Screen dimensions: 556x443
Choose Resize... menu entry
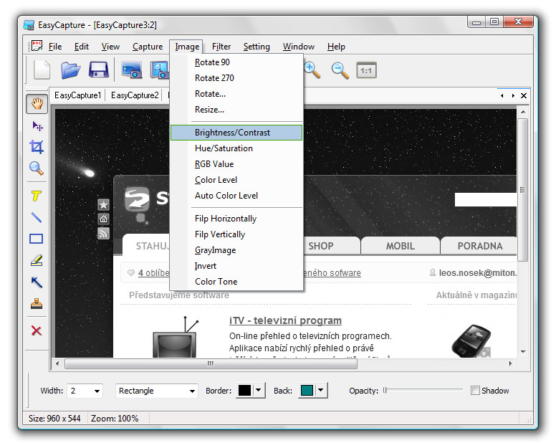(236, 110)
